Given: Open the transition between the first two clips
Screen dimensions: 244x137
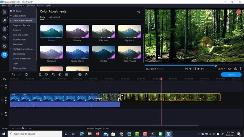Looking at the screenshot, I should coord(99,100).
